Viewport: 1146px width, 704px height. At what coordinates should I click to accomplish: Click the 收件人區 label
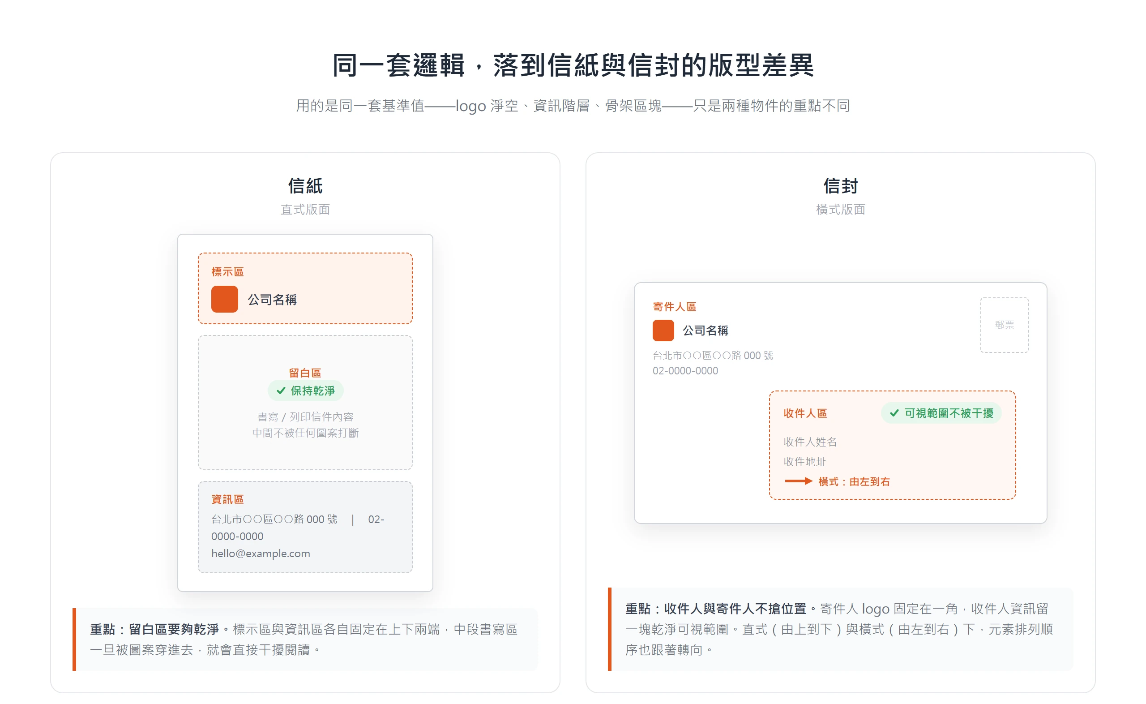point(805,413)
